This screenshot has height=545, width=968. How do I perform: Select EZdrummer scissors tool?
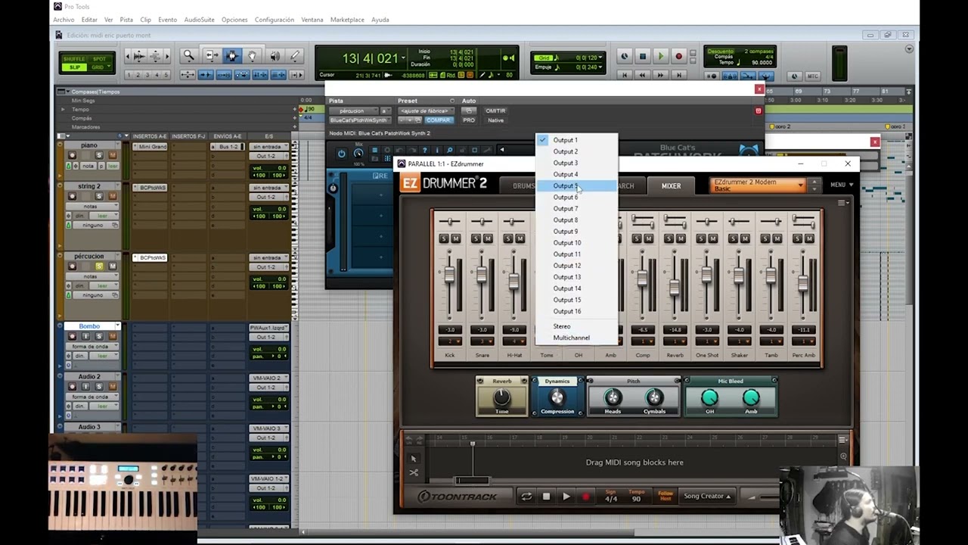(414, 473)
